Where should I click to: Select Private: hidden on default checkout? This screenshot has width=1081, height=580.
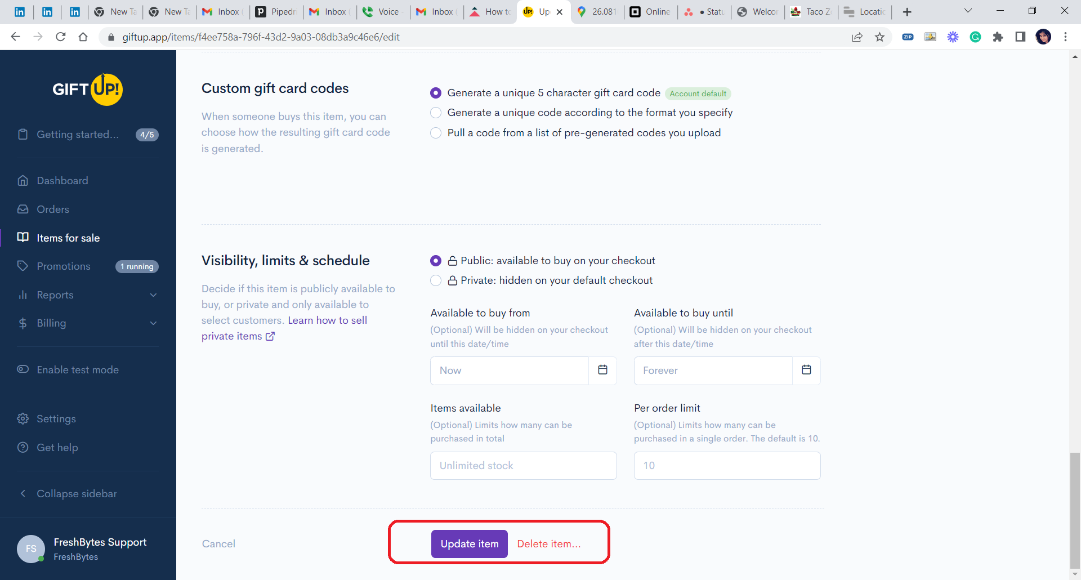point(436,280)
